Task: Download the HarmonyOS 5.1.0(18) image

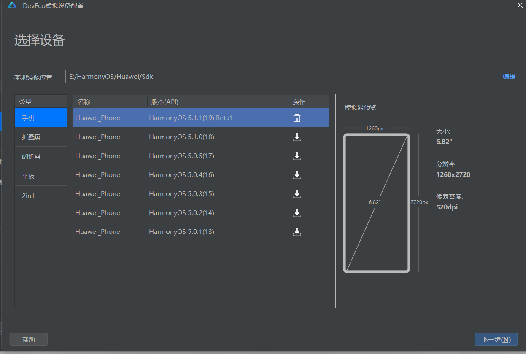Action: tap(297, 137)
